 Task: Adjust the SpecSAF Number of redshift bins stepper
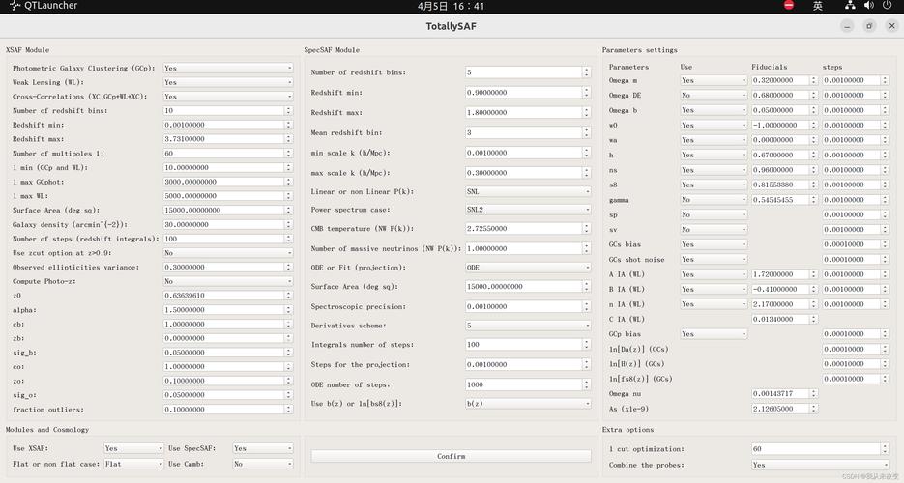point(586,71)
